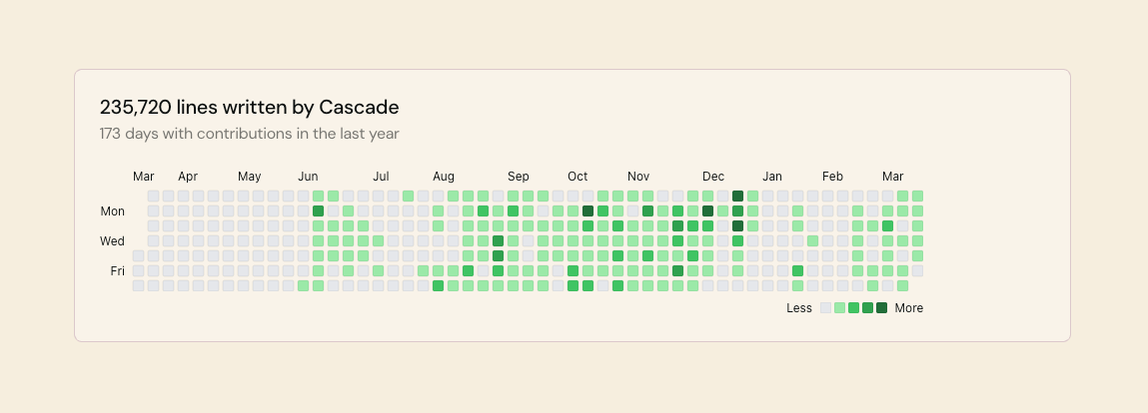This screenshot has width=1148, height=413.
Task: Click the "Apr" month label
Action: coord(188,177)
